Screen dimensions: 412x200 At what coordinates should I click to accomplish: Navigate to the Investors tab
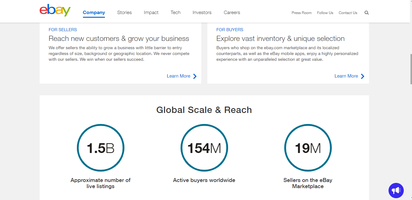[202, 13]
